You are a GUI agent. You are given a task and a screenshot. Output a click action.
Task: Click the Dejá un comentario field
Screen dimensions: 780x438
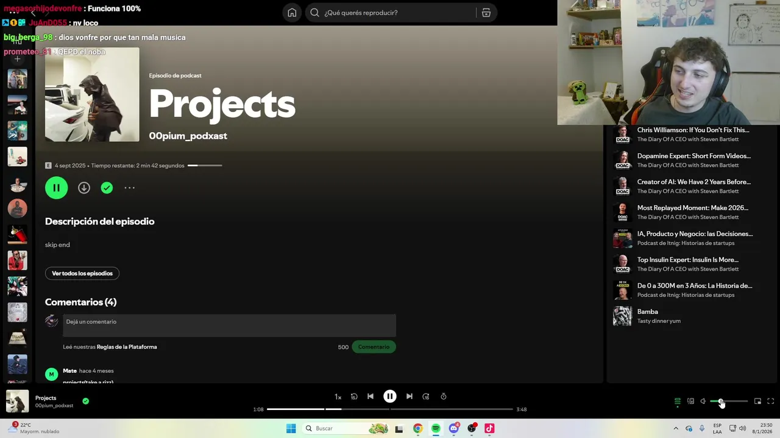click(x=229, y=325)
